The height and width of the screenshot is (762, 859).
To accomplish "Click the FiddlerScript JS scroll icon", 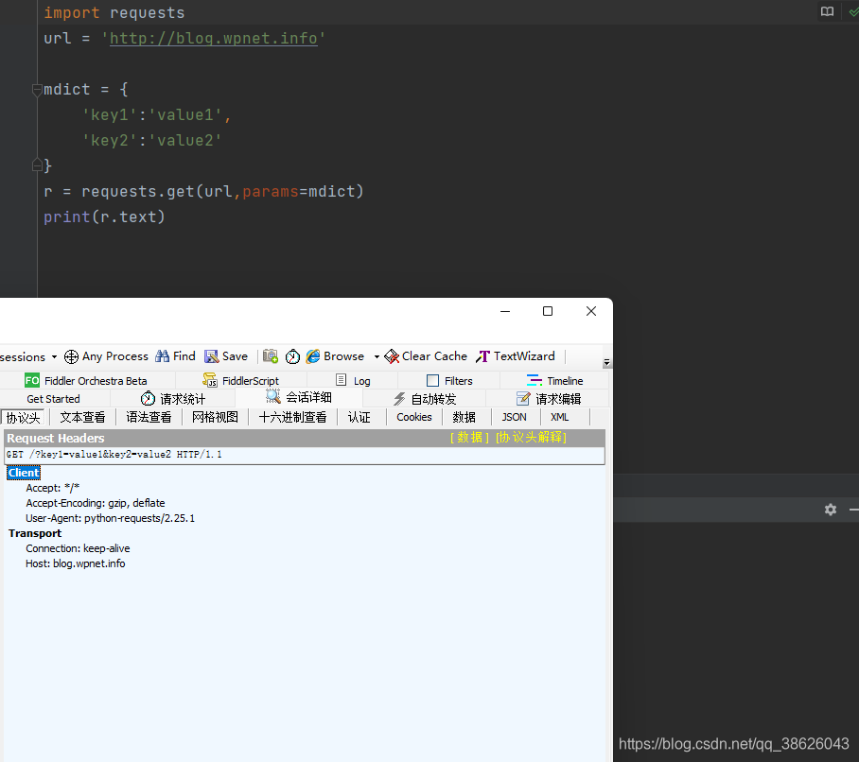I will coord(210,380).
